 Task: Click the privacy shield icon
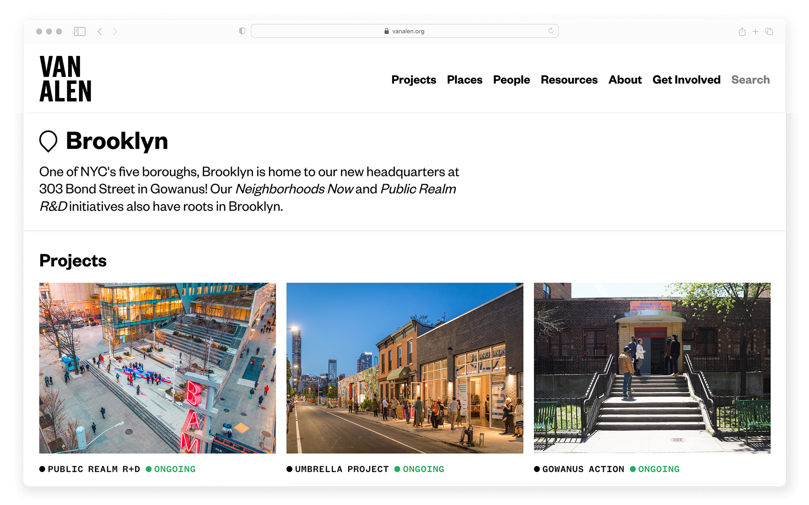point(242,31)
